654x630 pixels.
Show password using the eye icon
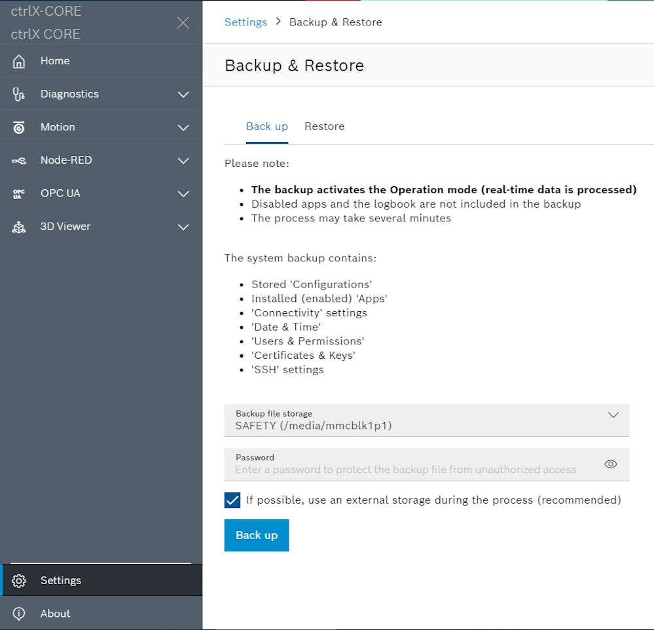(610, 464)
